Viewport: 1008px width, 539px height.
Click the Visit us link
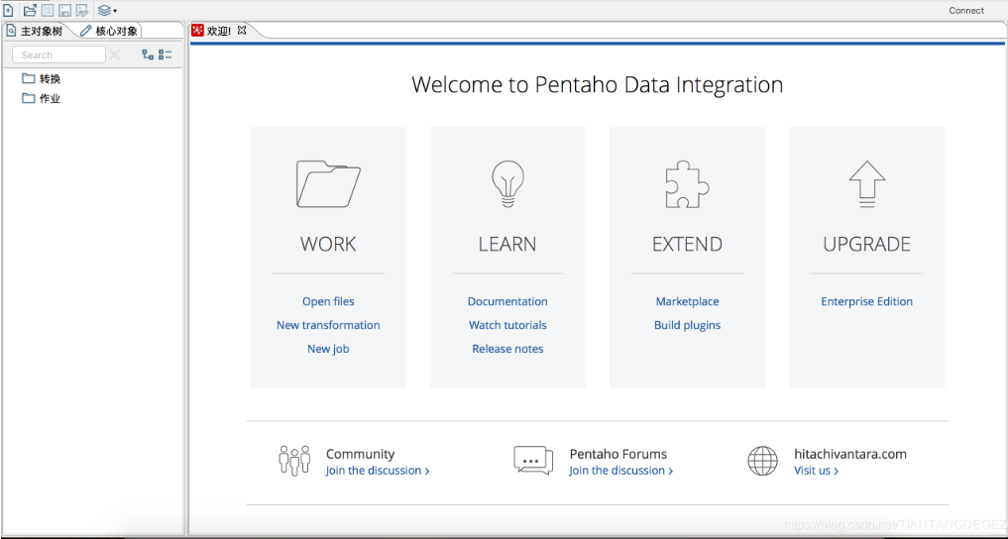pos(816,471)
